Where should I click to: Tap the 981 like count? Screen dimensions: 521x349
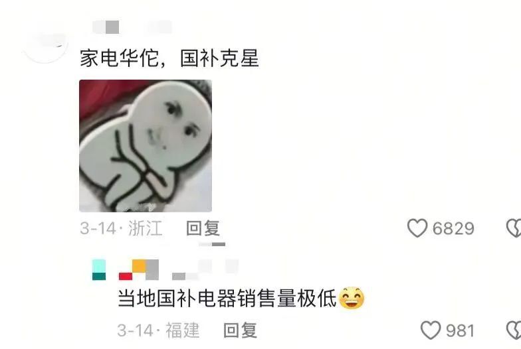click(x=460, y=330)
